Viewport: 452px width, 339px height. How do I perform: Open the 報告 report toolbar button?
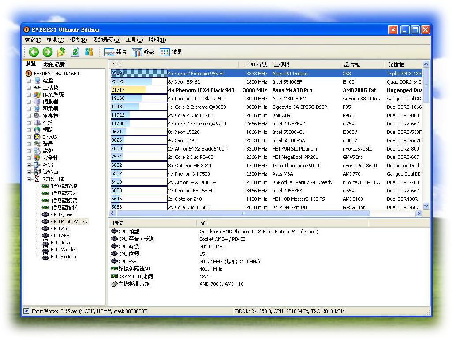coord(116,52)
